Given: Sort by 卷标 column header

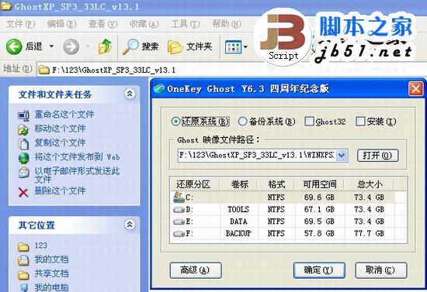Looking at the screenshot, I should pos(239,184).
